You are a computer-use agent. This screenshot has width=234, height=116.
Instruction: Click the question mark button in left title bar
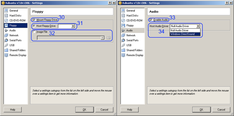coord(110,3)
